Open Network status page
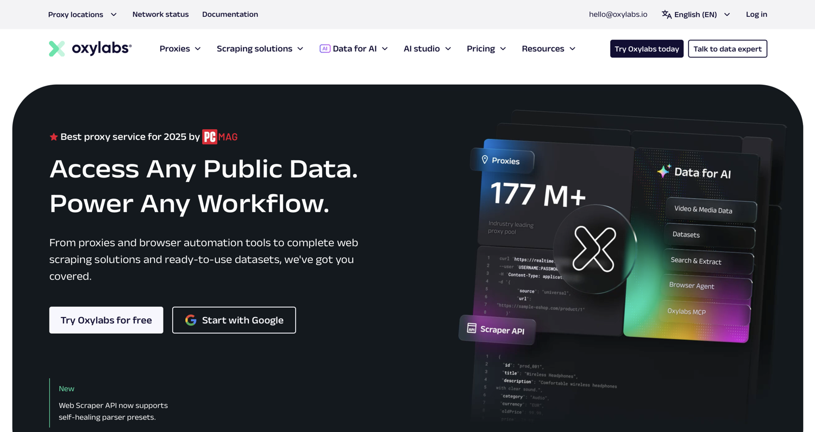 (x=160, y=15)
